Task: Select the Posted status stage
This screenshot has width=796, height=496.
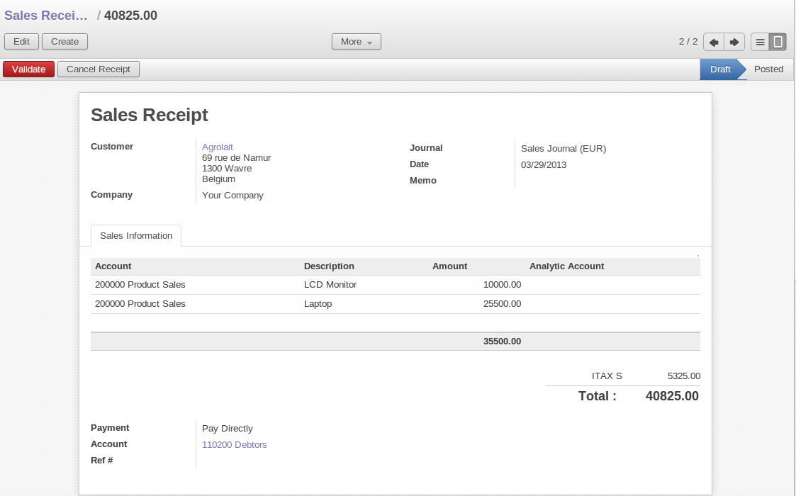Action: (x=768, y=69)
